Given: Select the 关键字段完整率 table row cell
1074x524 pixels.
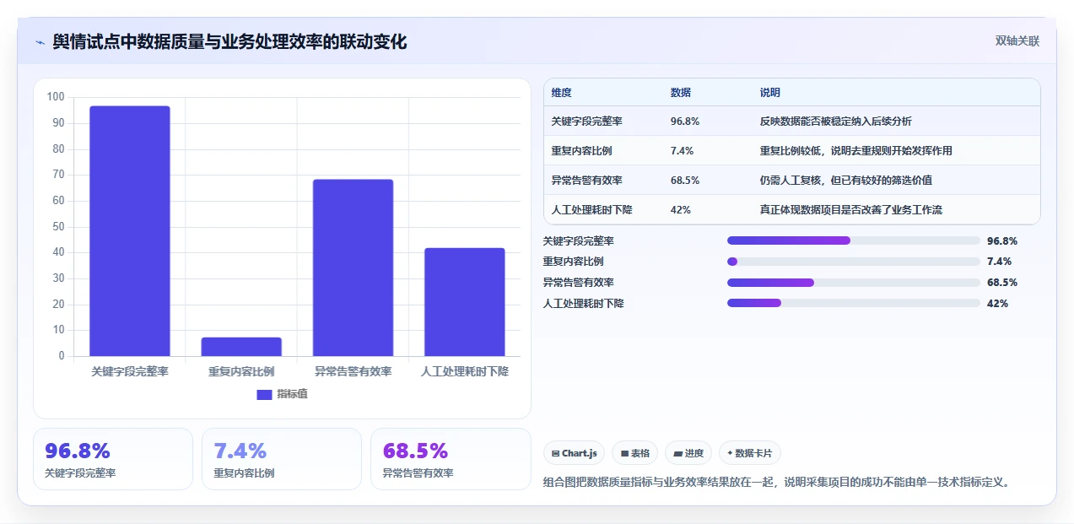Looking at the screenshot, I should (x=587, y=122).
